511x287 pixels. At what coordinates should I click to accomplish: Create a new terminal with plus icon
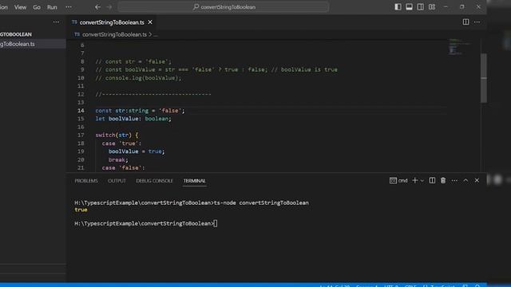tap(415, 181)
